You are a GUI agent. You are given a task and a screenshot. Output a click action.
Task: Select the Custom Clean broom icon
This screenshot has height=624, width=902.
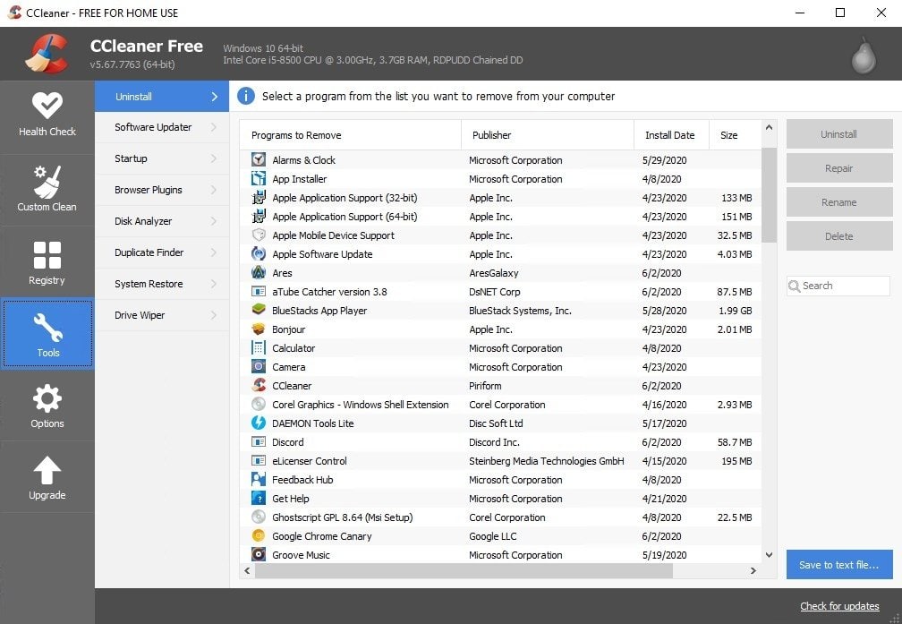pyautogui.click(x=47, y=182)
